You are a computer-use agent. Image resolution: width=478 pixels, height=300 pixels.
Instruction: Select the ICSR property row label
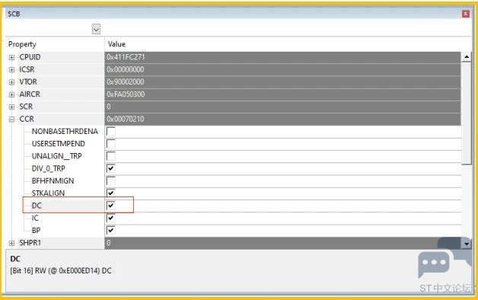pyautogui.click(x=27, y=69)
